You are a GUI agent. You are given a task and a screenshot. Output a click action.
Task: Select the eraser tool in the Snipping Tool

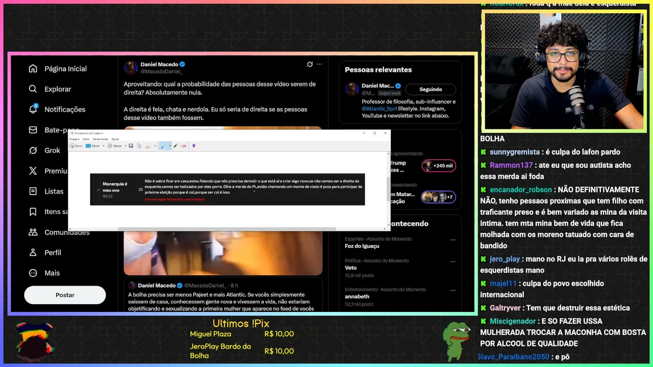[x=184, y=146]
